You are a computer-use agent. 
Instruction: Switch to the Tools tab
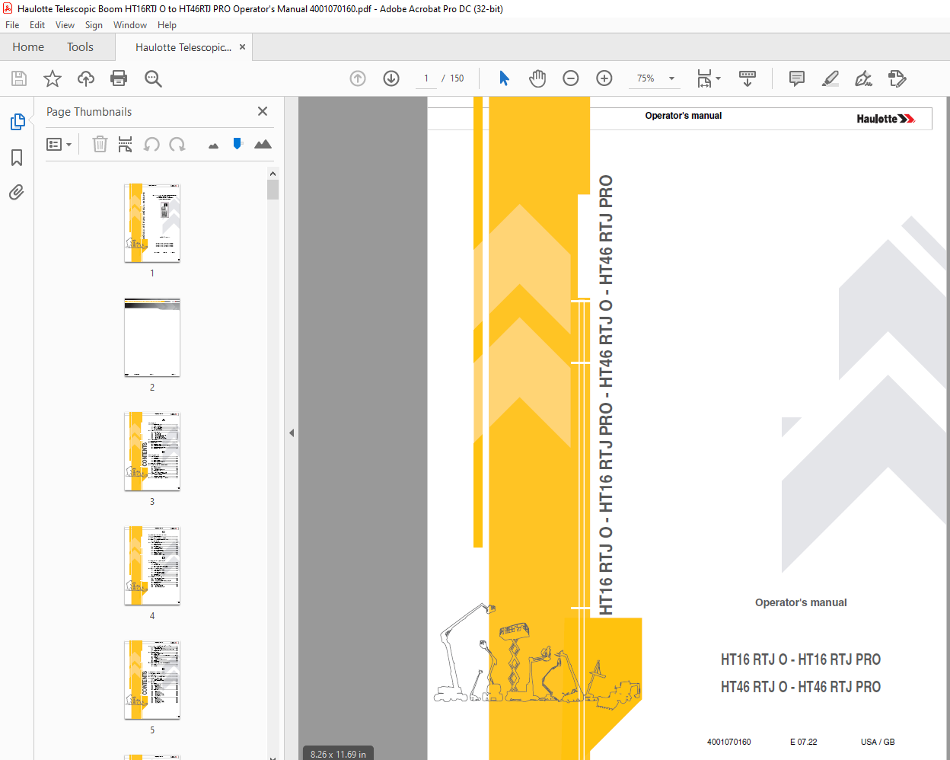[x=80, y=47]
